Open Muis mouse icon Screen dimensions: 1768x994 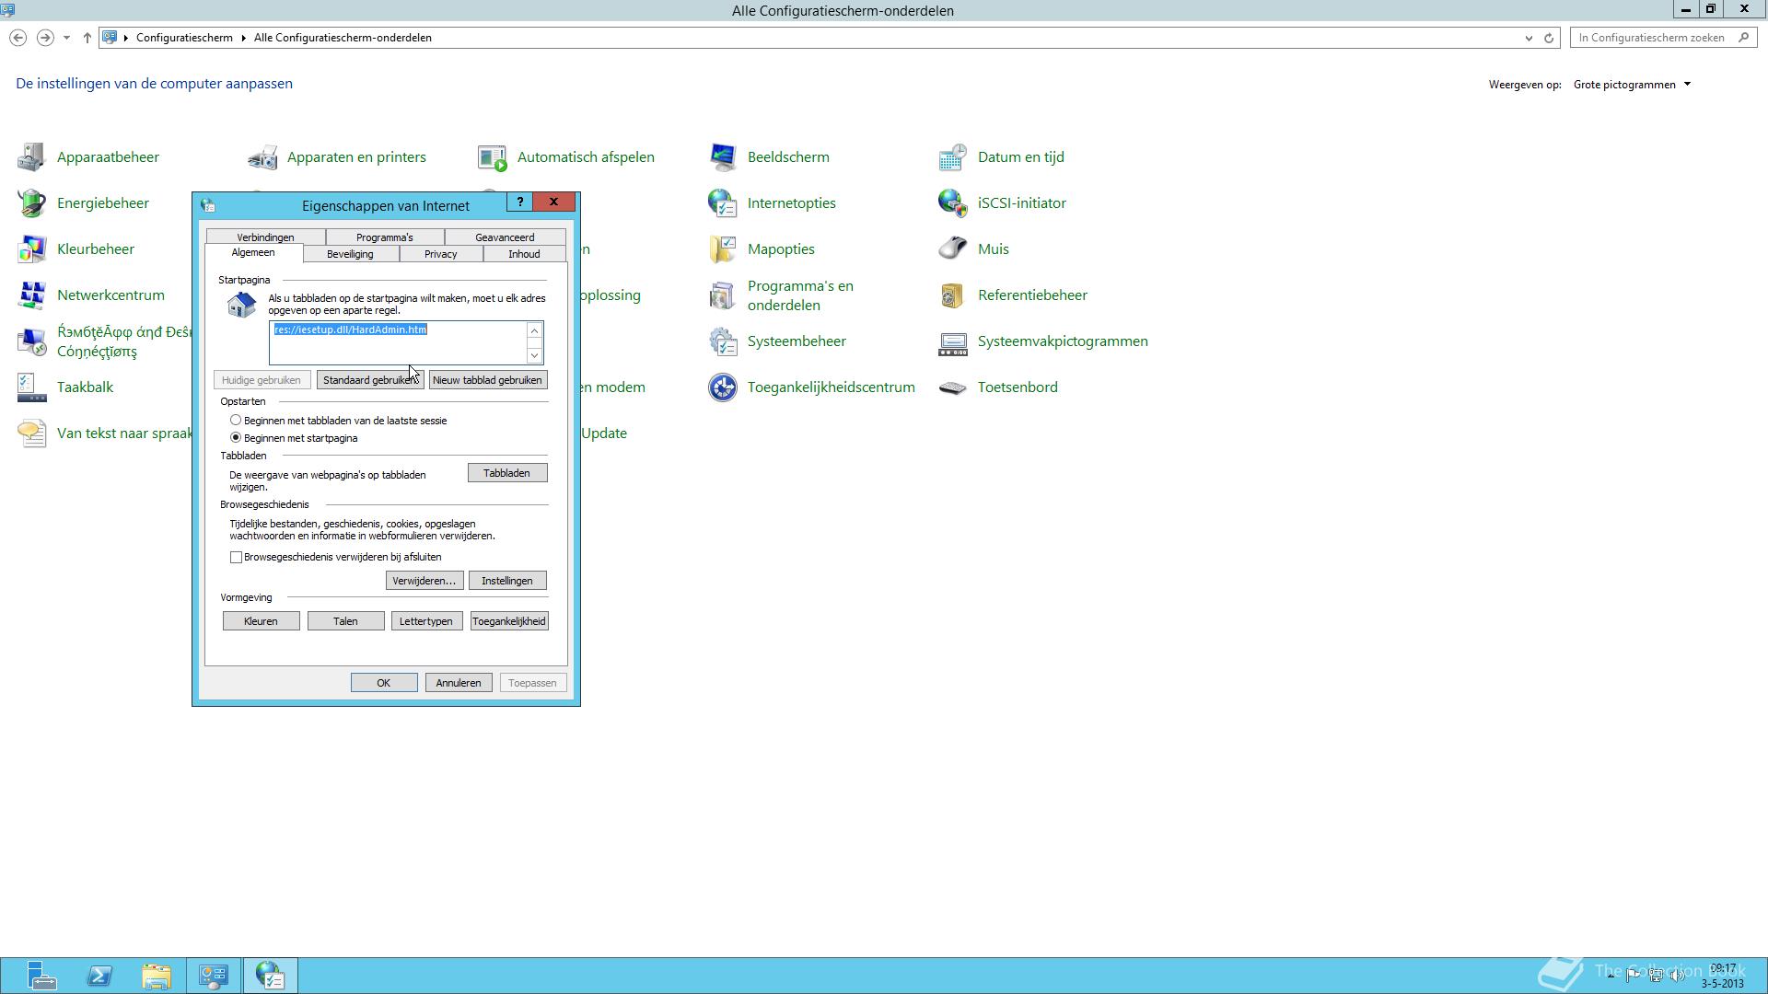click(953, 249)
